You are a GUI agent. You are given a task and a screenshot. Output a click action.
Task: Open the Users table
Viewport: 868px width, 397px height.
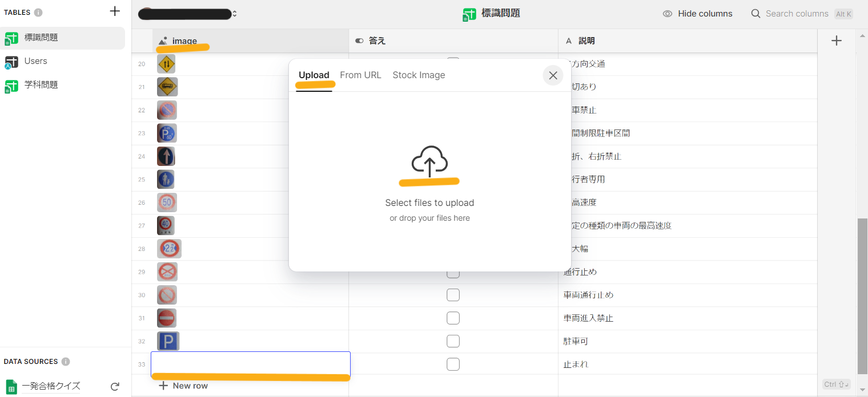coord(62,61)
